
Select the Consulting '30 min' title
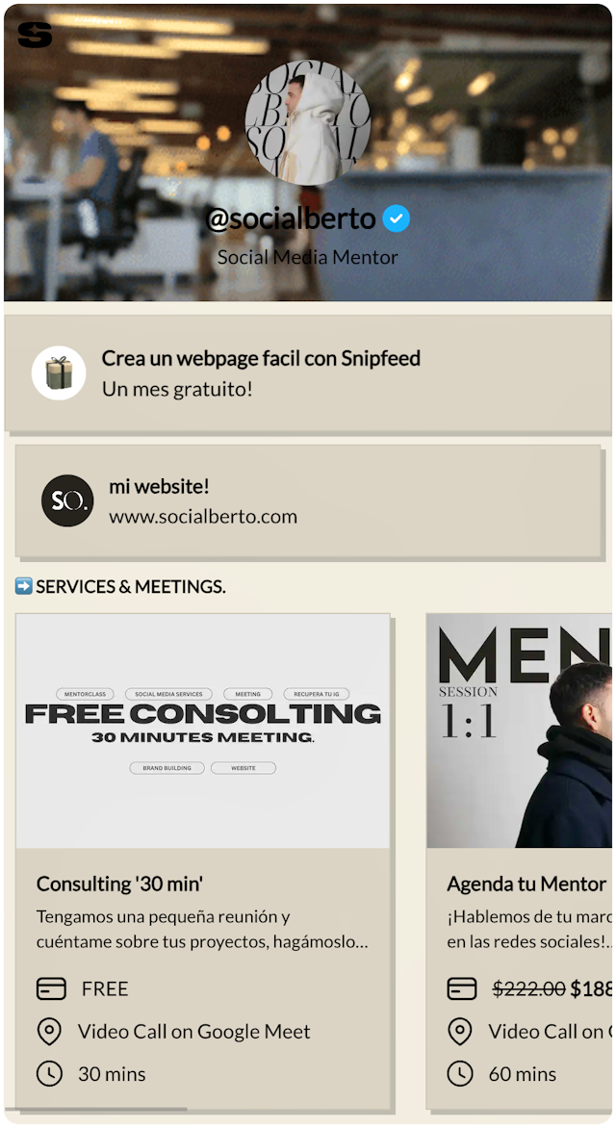coord(120,884)
